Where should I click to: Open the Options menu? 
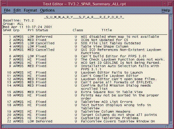pyautogui.click(x=47, y=10)
